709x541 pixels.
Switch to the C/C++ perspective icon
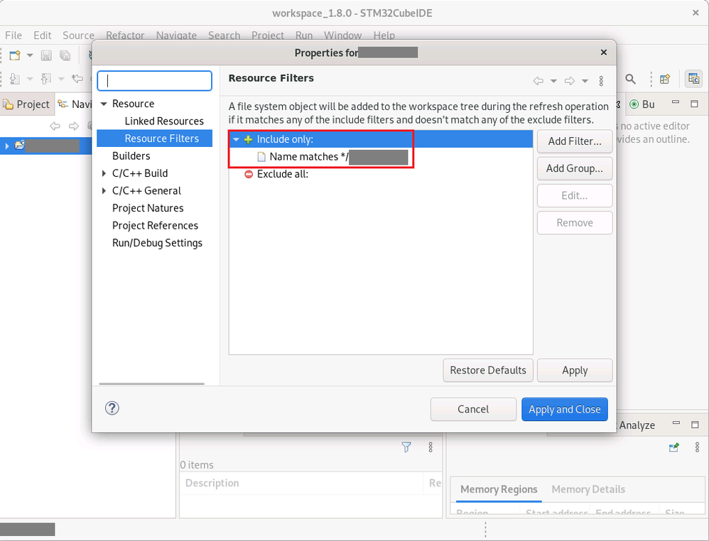point(693,79)
